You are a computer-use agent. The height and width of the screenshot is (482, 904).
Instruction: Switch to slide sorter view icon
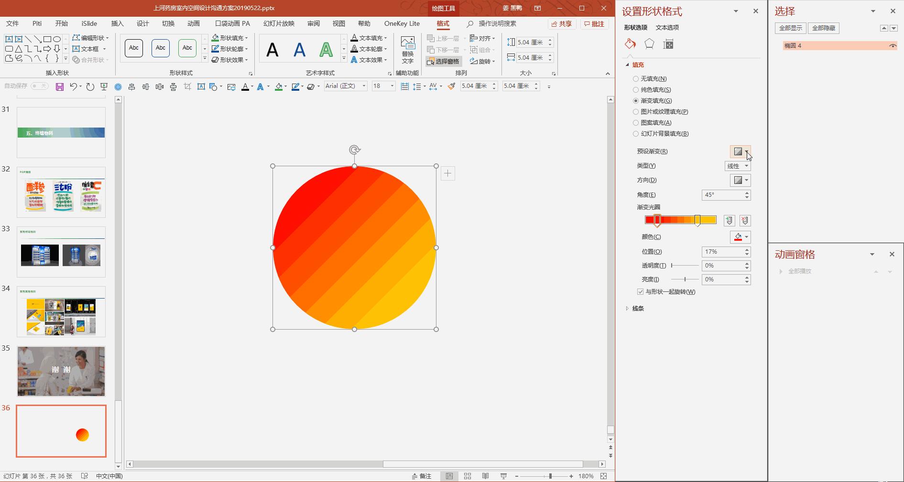pyautogui.click(x=468, y=476)
